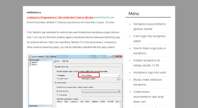
Task: Click the Script dropdown arrow in the screenshot toolbar
Action: pos(61,61)
